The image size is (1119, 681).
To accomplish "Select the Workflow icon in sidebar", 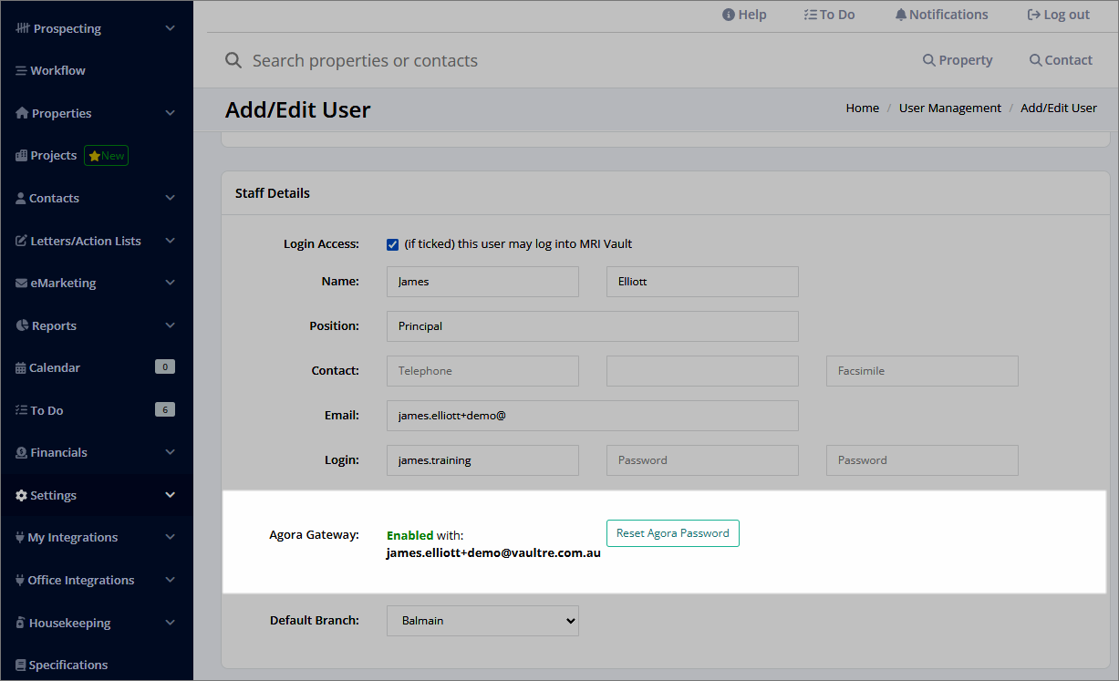I will pos(20,70).
